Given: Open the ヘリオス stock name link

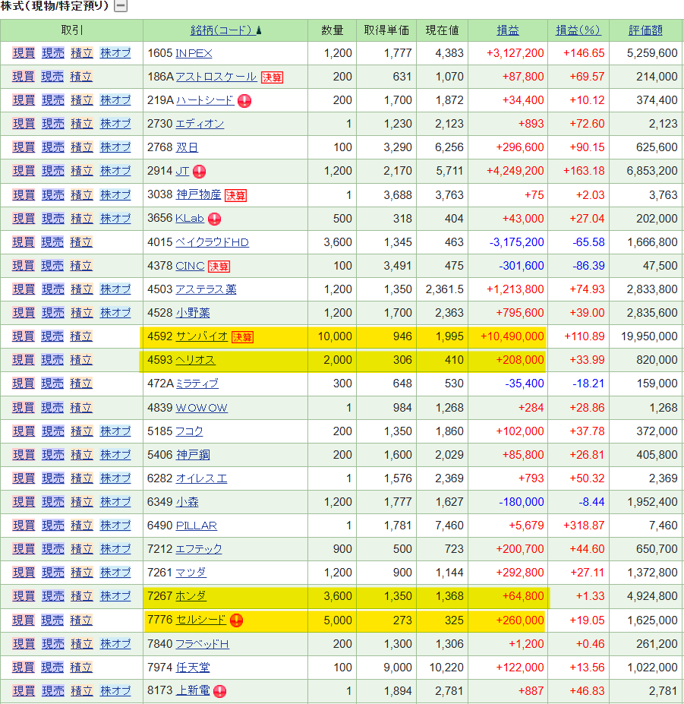Looking at the screenshot, I should (195, 360).
